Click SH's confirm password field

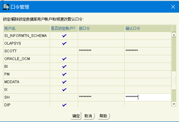pos(148,97)
